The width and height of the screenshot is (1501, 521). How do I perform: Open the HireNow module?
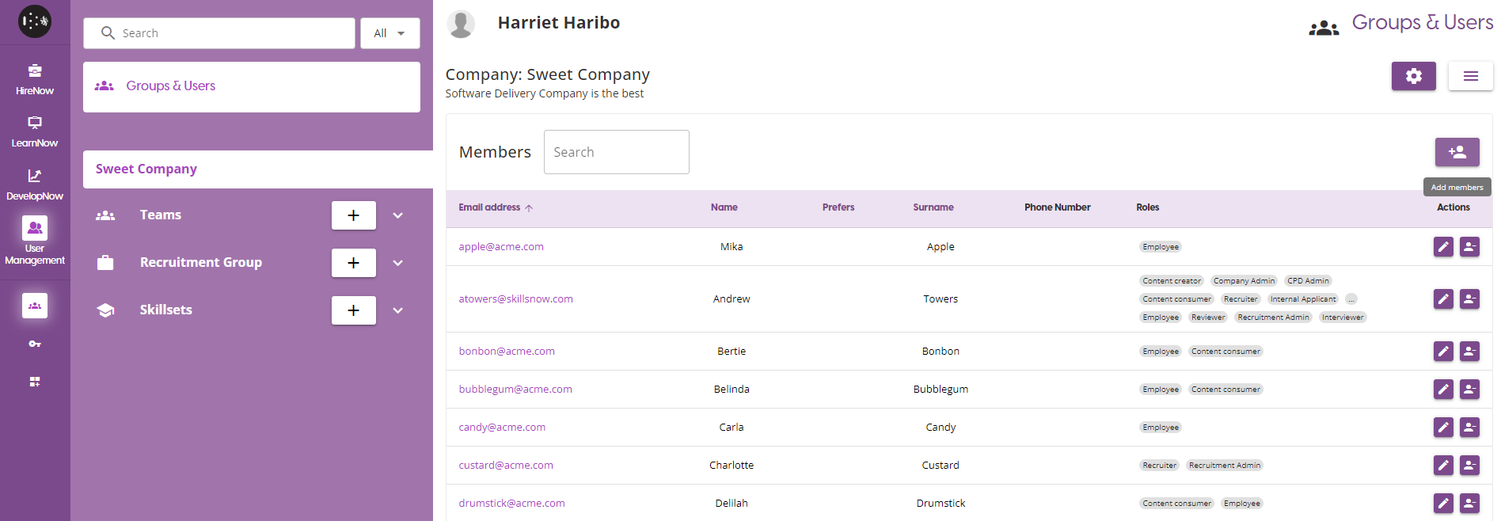point(35,79)
